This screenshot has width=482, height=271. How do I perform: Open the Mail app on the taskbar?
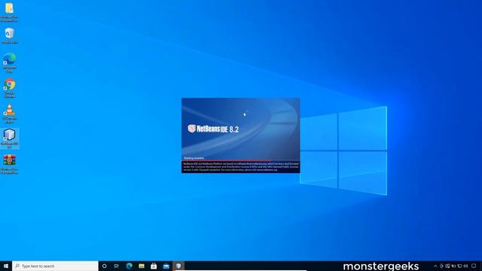pos(166,266)
